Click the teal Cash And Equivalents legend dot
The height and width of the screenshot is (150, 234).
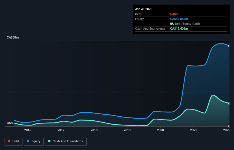[49, 141]
